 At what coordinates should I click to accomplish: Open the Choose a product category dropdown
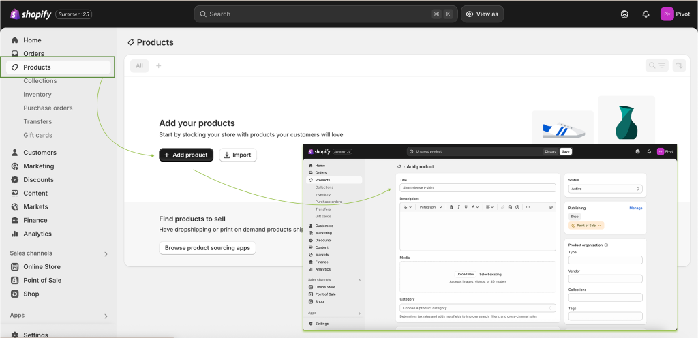point(478,308)
